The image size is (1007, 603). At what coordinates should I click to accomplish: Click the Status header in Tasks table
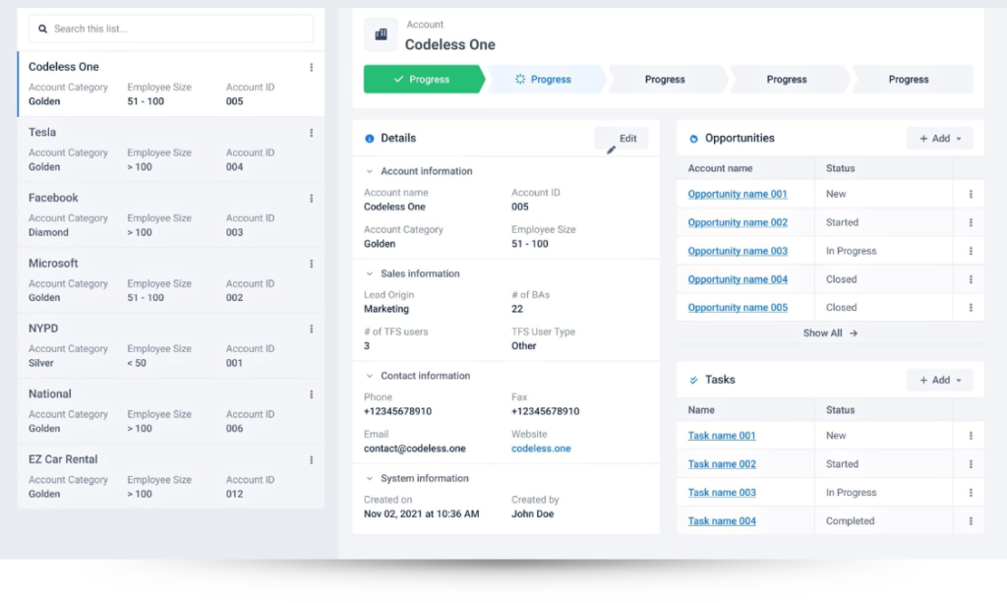840,410
